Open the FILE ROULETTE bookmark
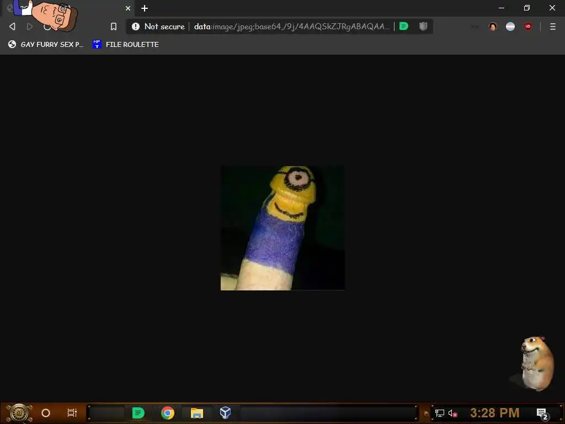The width and height of the screenshot is (565, 424). coord(126,44)
